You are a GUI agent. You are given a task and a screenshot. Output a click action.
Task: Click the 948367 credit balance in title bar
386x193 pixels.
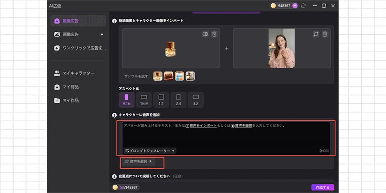click(x=284, y=6)
